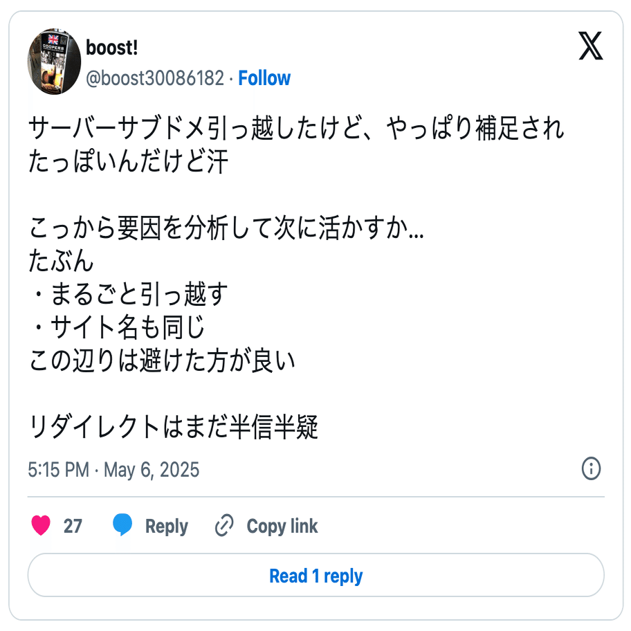Screen dimensions: 631x631
Task: Open the 5:15 PM · May 6, 2025 timestamp
Action: coord(113,470)
